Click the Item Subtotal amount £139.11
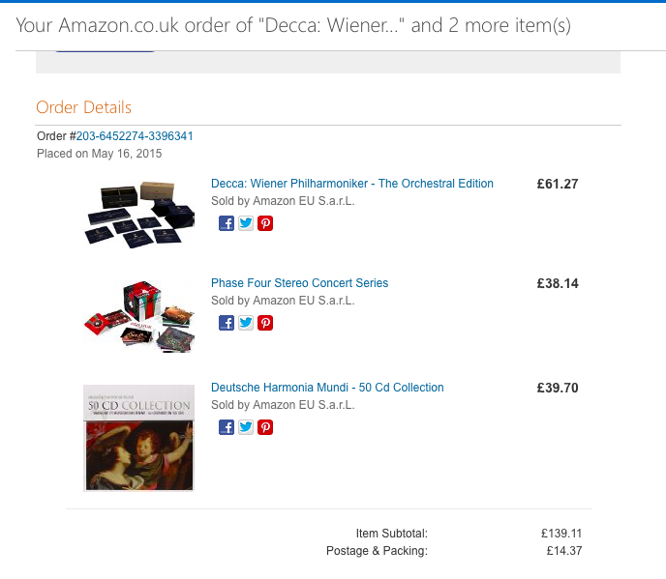 [x=561, y=534]
